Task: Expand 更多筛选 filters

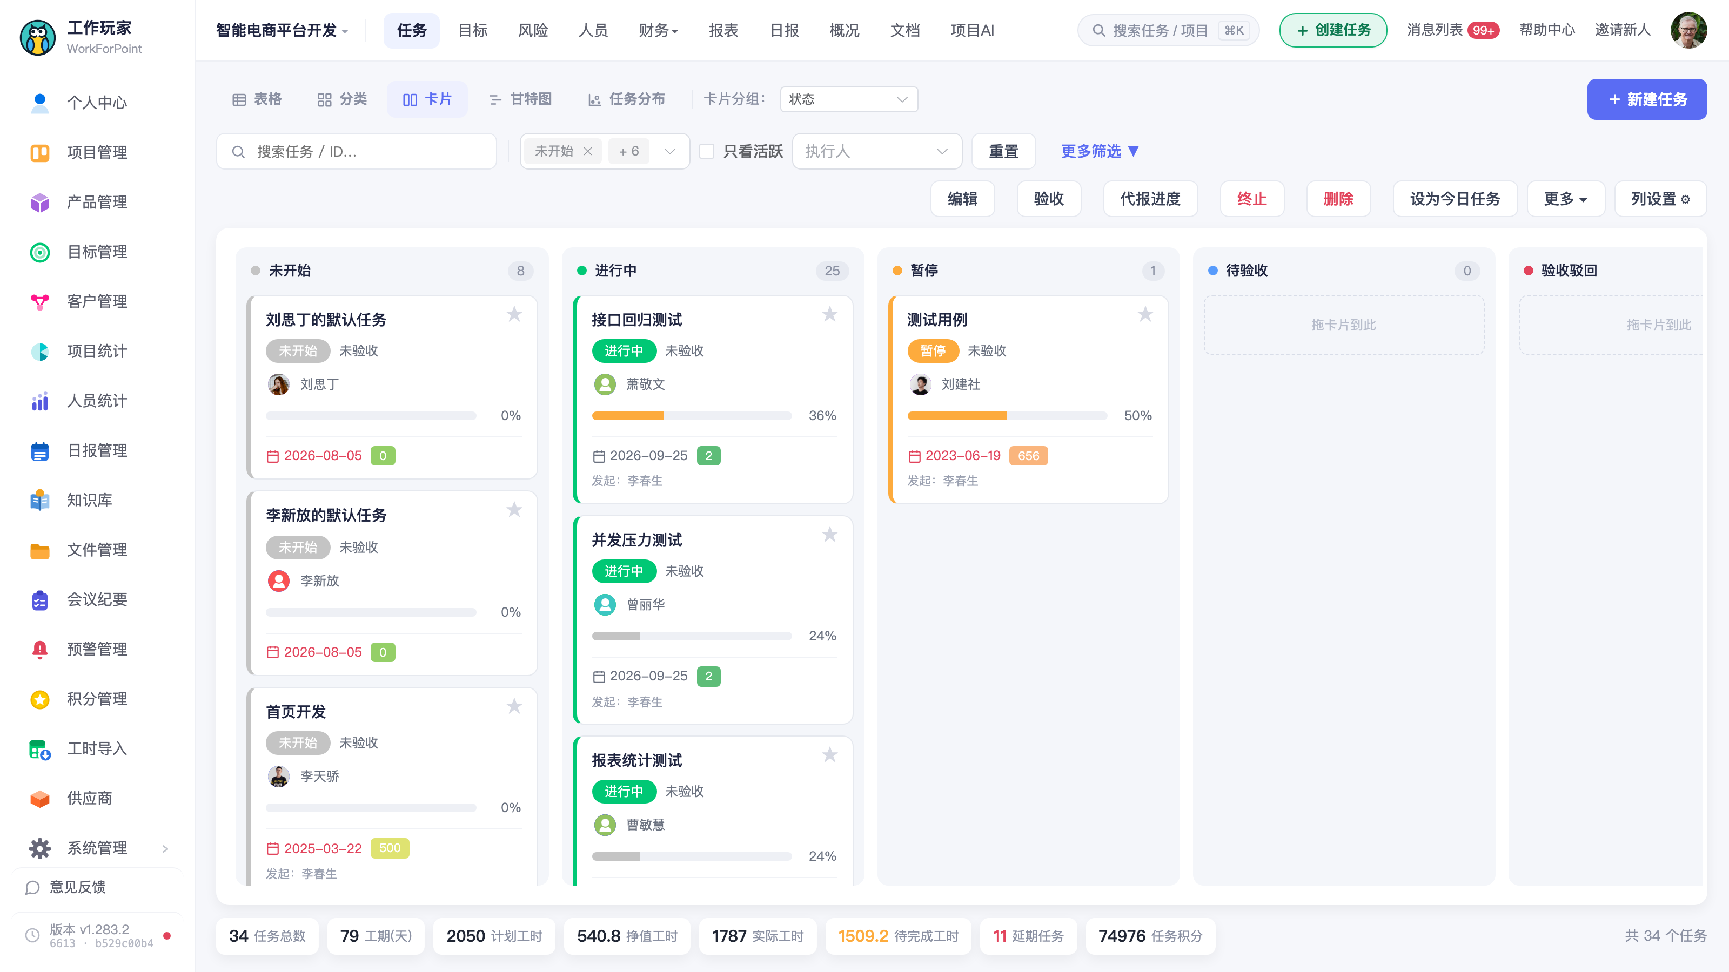Action: [1100, 151]
